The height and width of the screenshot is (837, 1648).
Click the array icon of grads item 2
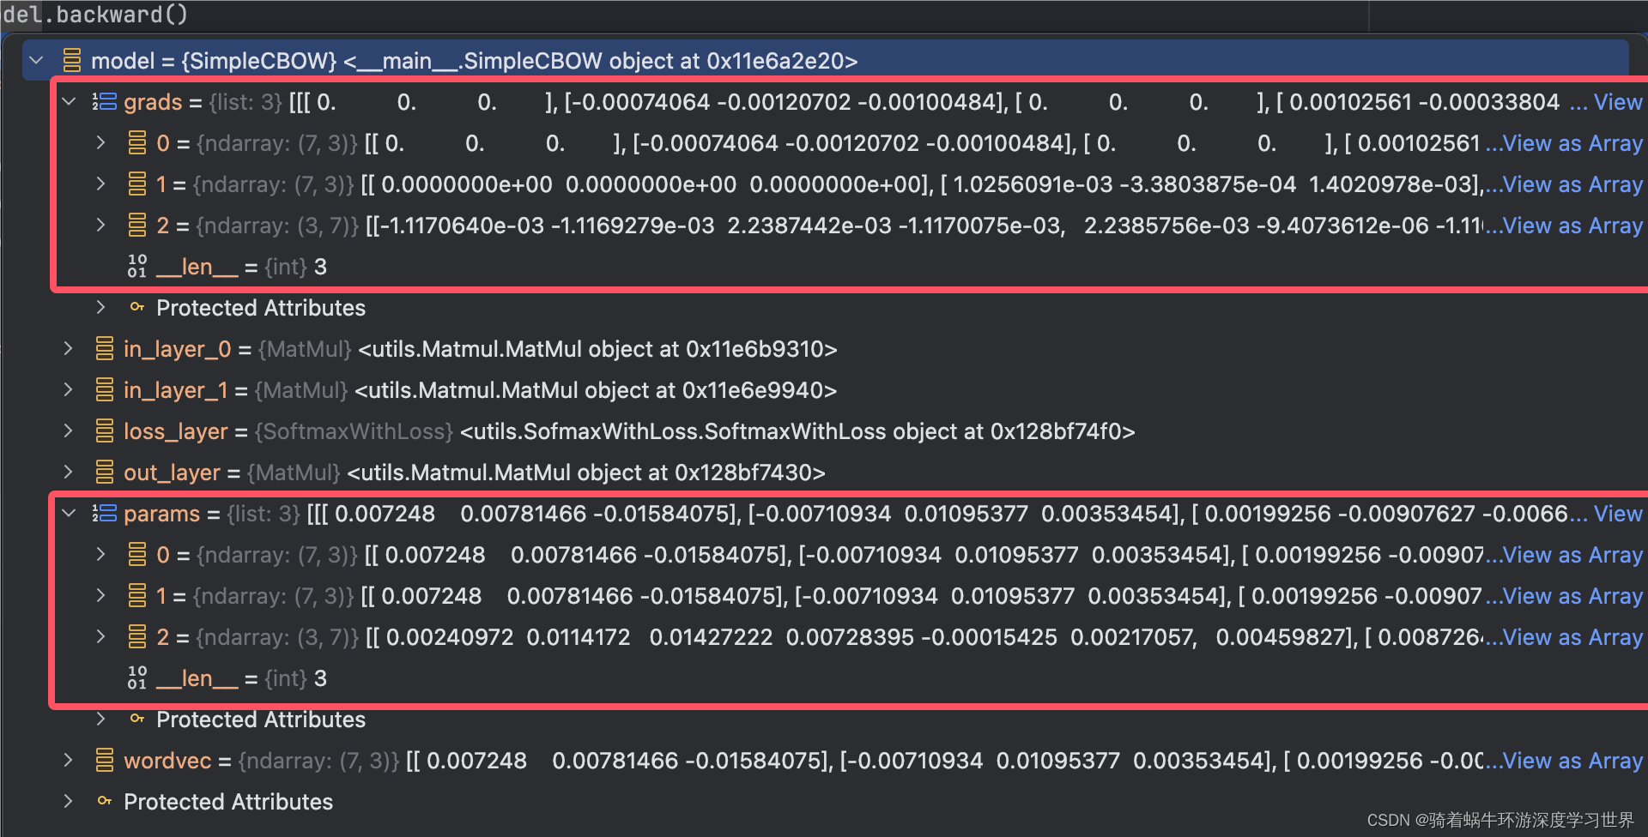137,225
